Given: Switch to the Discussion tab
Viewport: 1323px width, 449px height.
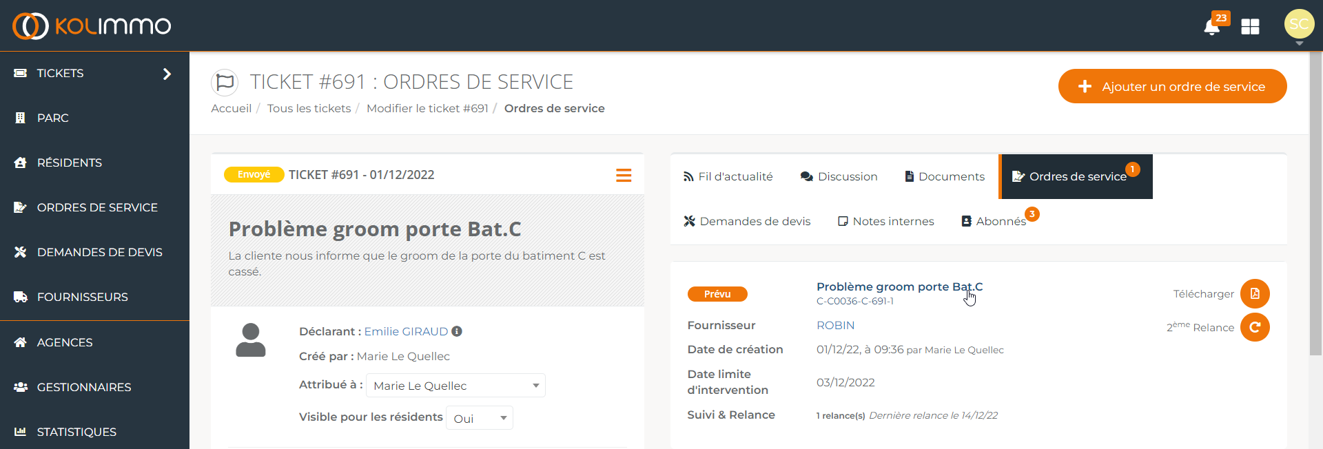Looking at the screenshot, I should pyautogui.click(x=839, y=177).
